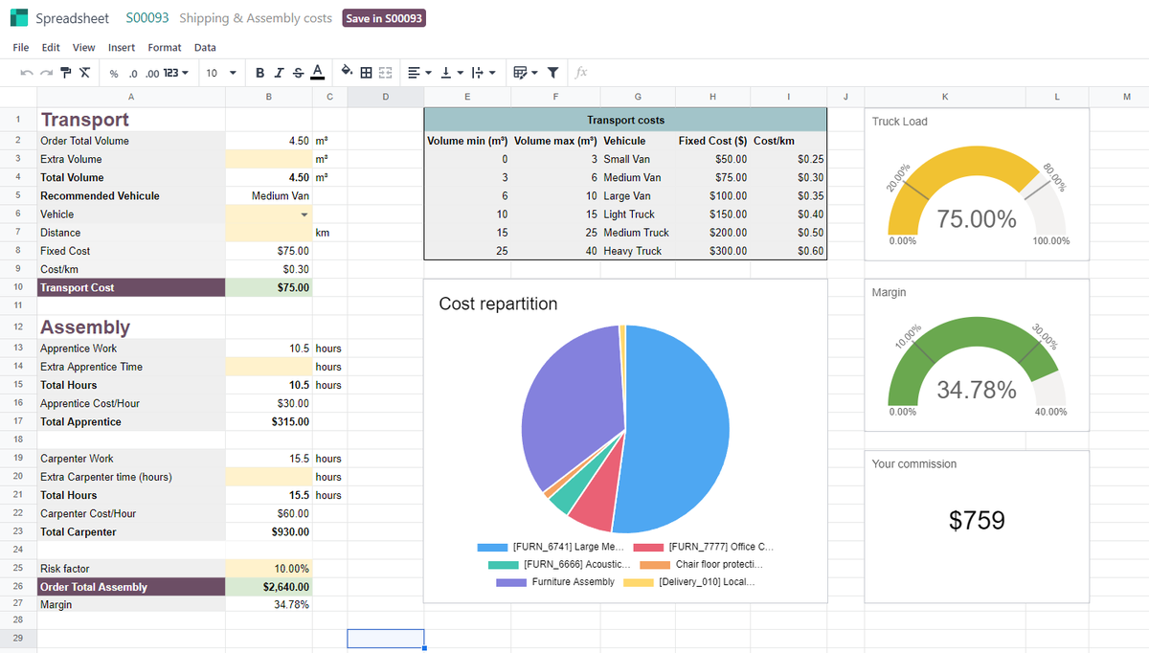Open the font size 10 dropdown
1149x653 pixels.
pyautogui.click(x=221, y=73)
